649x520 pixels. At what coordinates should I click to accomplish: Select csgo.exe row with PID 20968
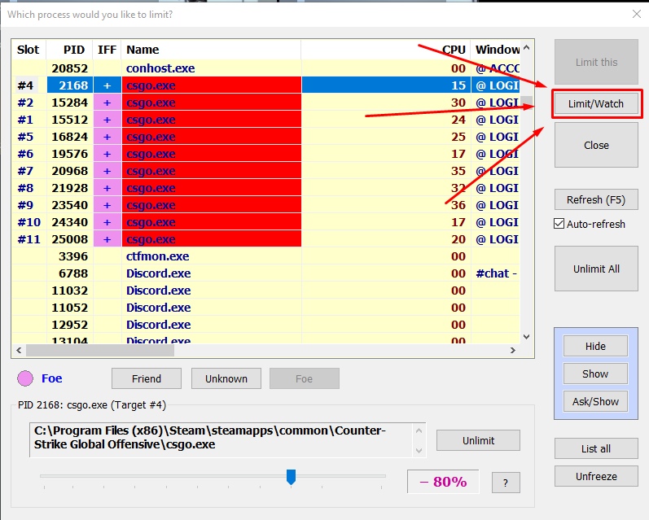tap(265, 171)
